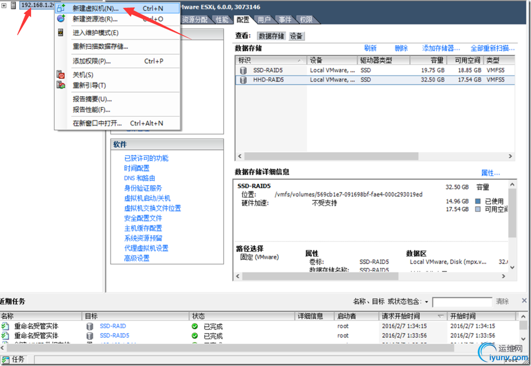Click the HHD-RAID5 datastore icon
Image resolution: width=531 pixels, height=366 pixels.
coord(243,80)
